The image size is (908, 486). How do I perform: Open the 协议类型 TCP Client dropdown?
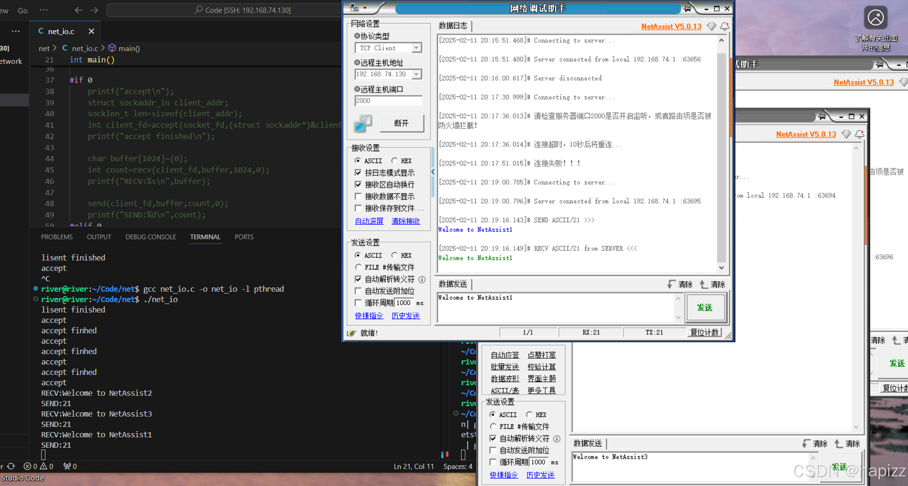416,48
